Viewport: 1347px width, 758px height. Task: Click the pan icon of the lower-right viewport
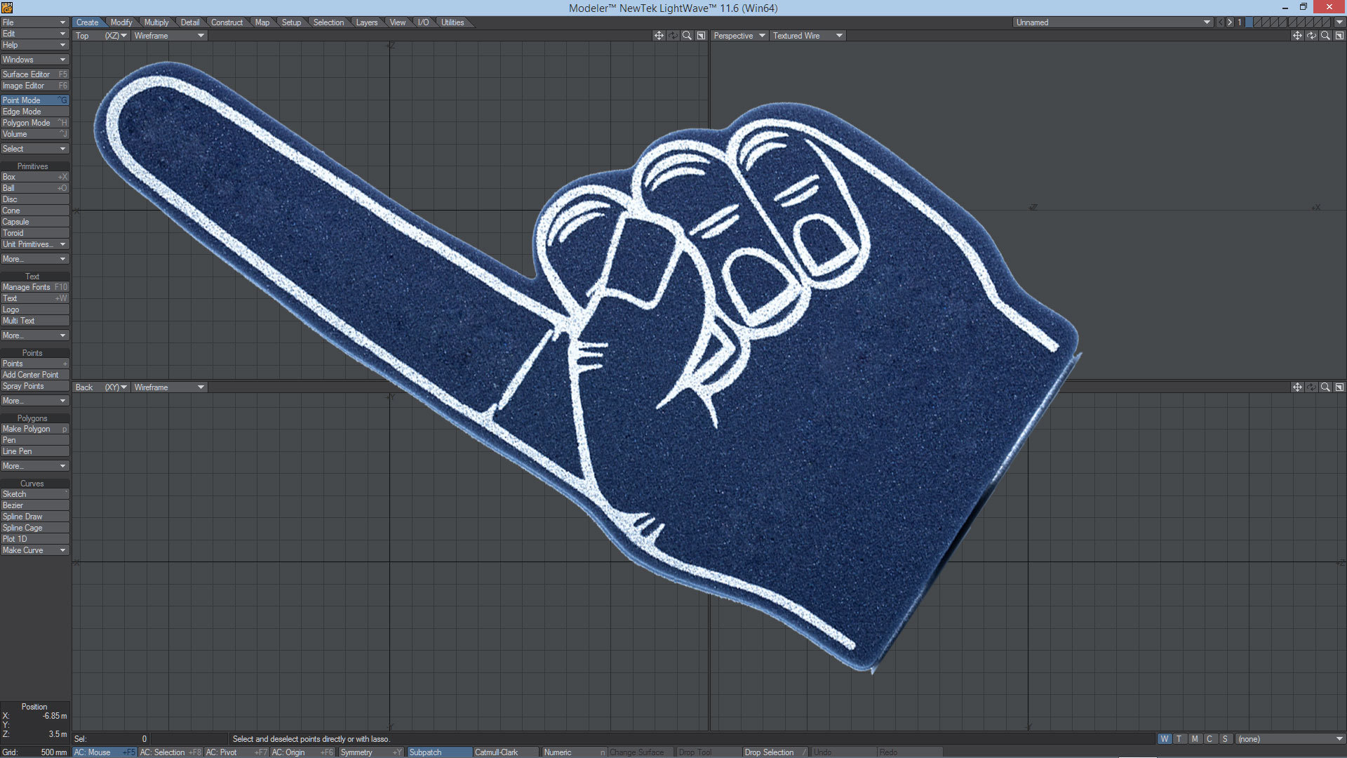(1297, 387)
